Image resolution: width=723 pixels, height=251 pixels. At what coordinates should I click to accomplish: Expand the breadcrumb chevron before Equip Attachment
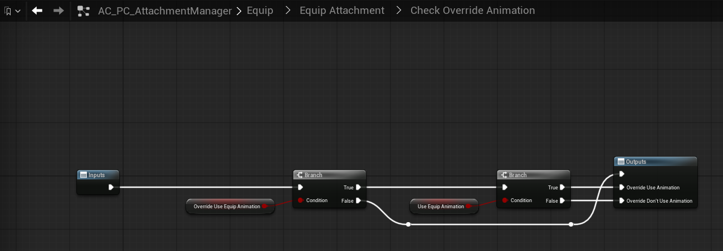[x=287, y=11]
